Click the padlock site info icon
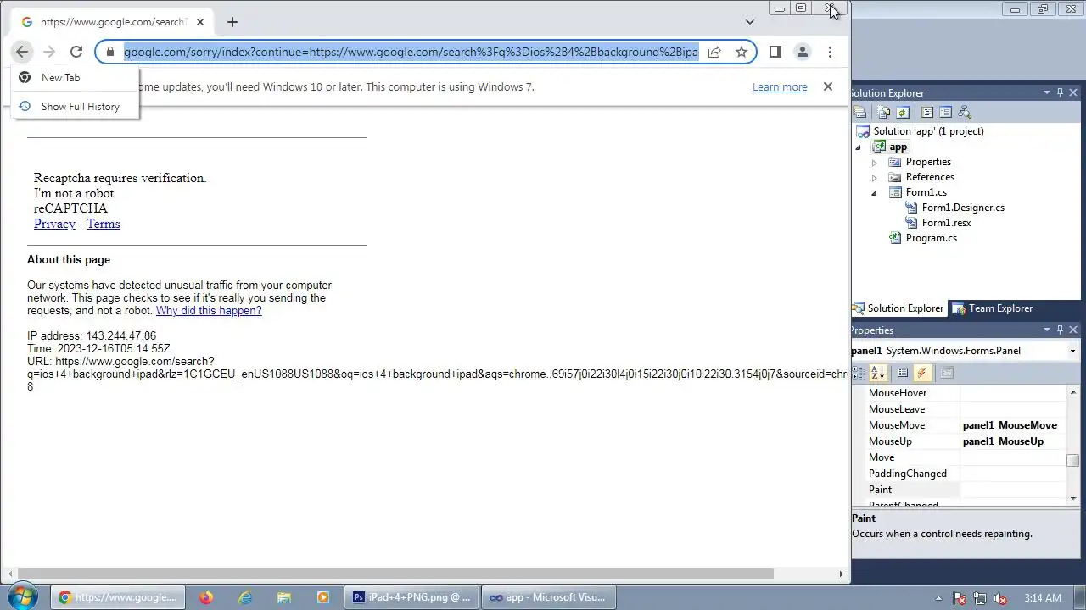Screen dimensions: 1086x610 (109, 52)
